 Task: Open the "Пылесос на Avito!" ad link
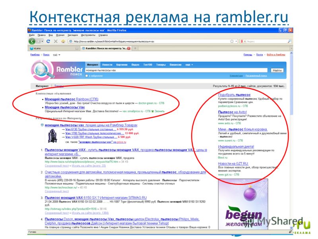(x=233, y=112)
